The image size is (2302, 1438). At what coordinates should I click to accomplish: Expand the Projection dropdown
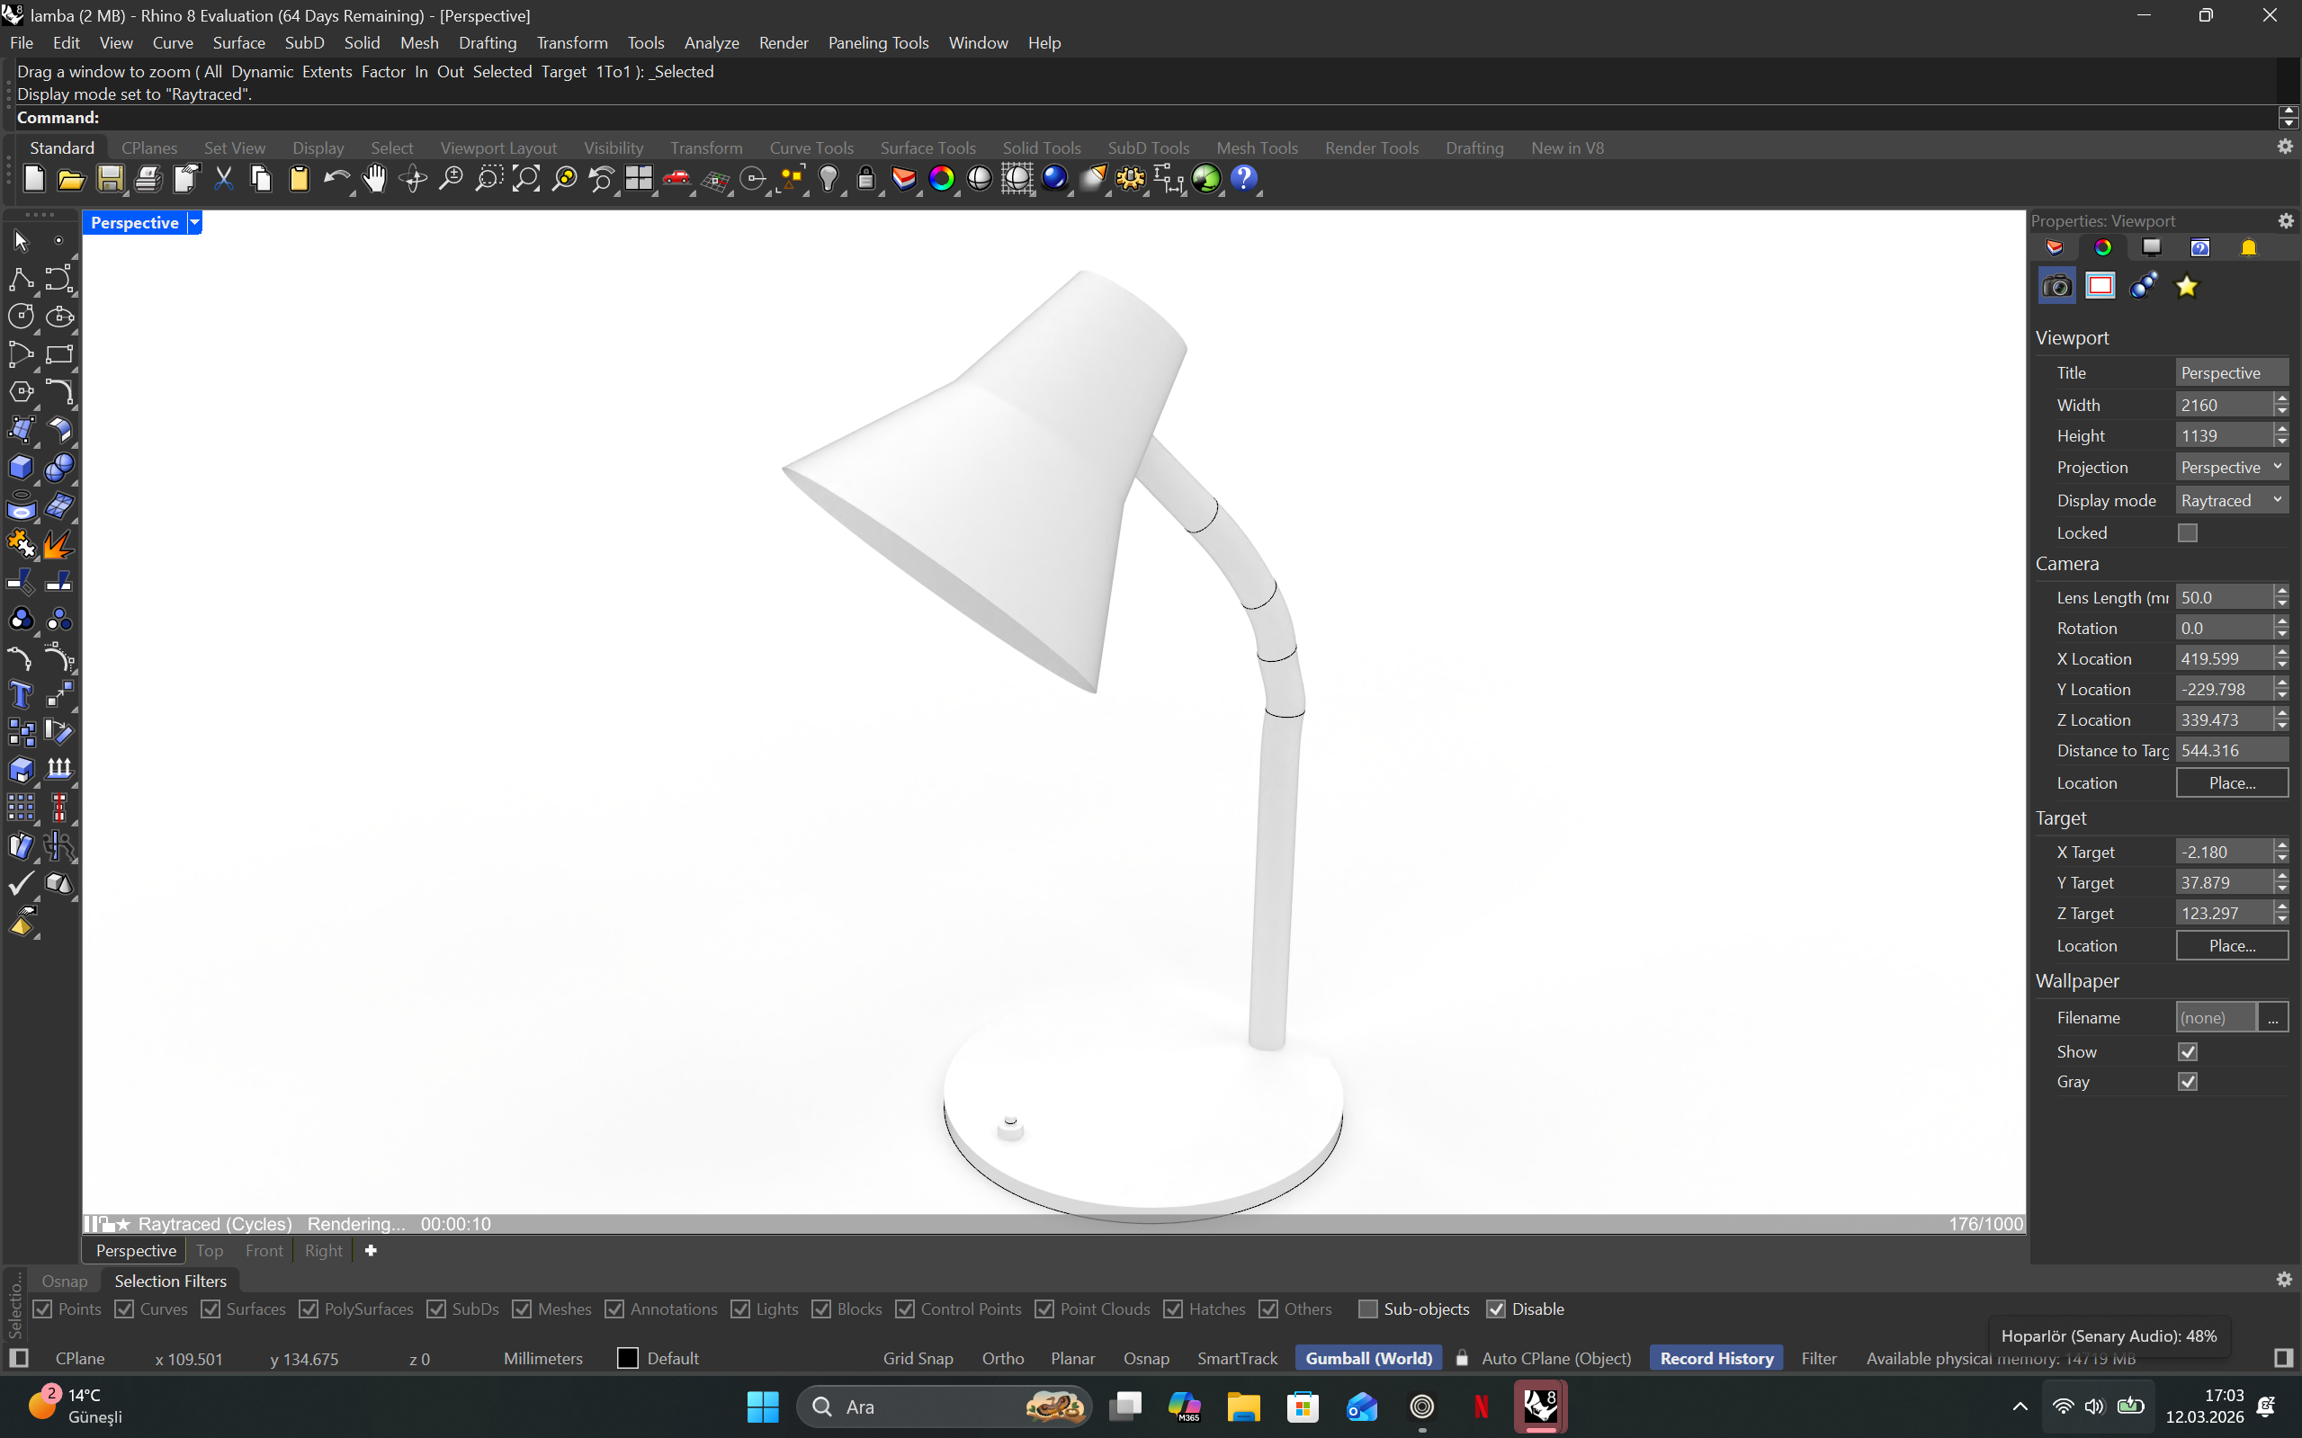click(x=2231, y=468)
